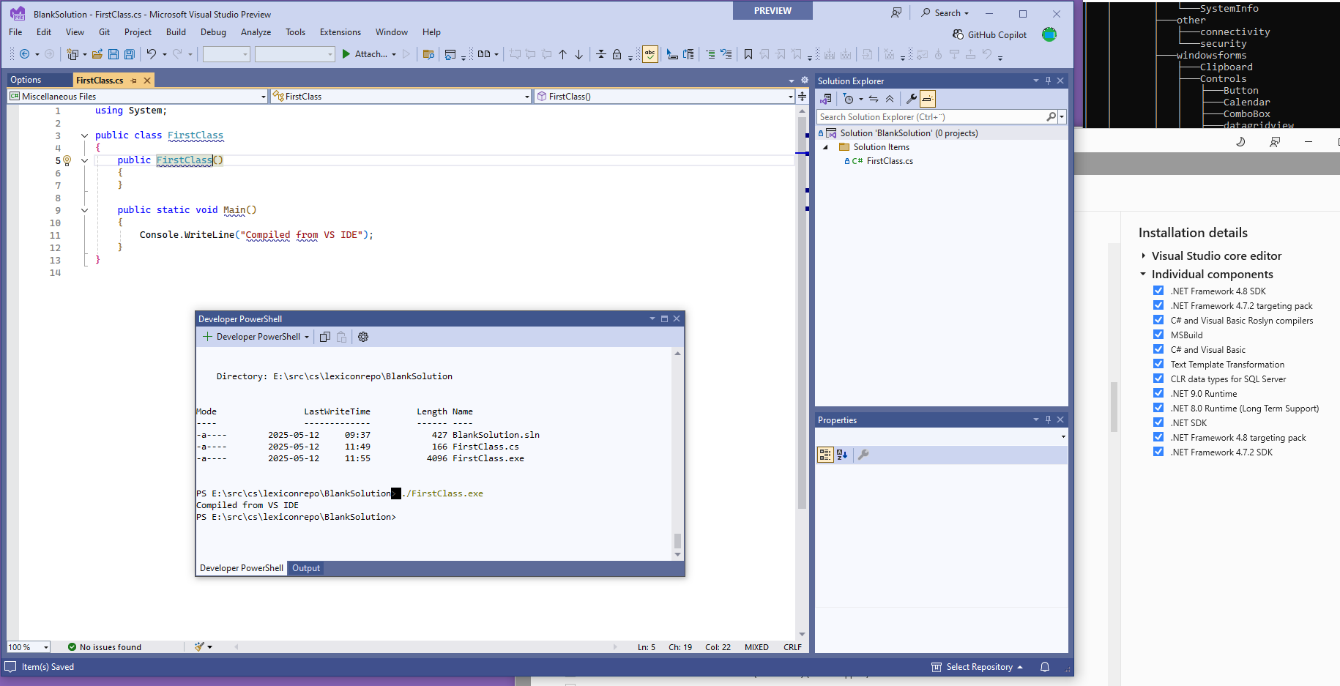Collapse the Solution Items folder

[x=826, y=146]
